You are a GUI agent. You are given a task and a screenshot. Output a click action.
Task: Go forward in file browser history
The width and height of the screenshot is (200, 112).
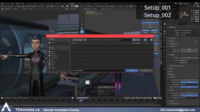(x=76, y=40)
